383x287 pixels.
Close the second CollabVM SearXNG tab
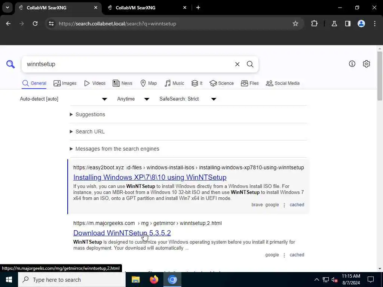tap(185, 7)
